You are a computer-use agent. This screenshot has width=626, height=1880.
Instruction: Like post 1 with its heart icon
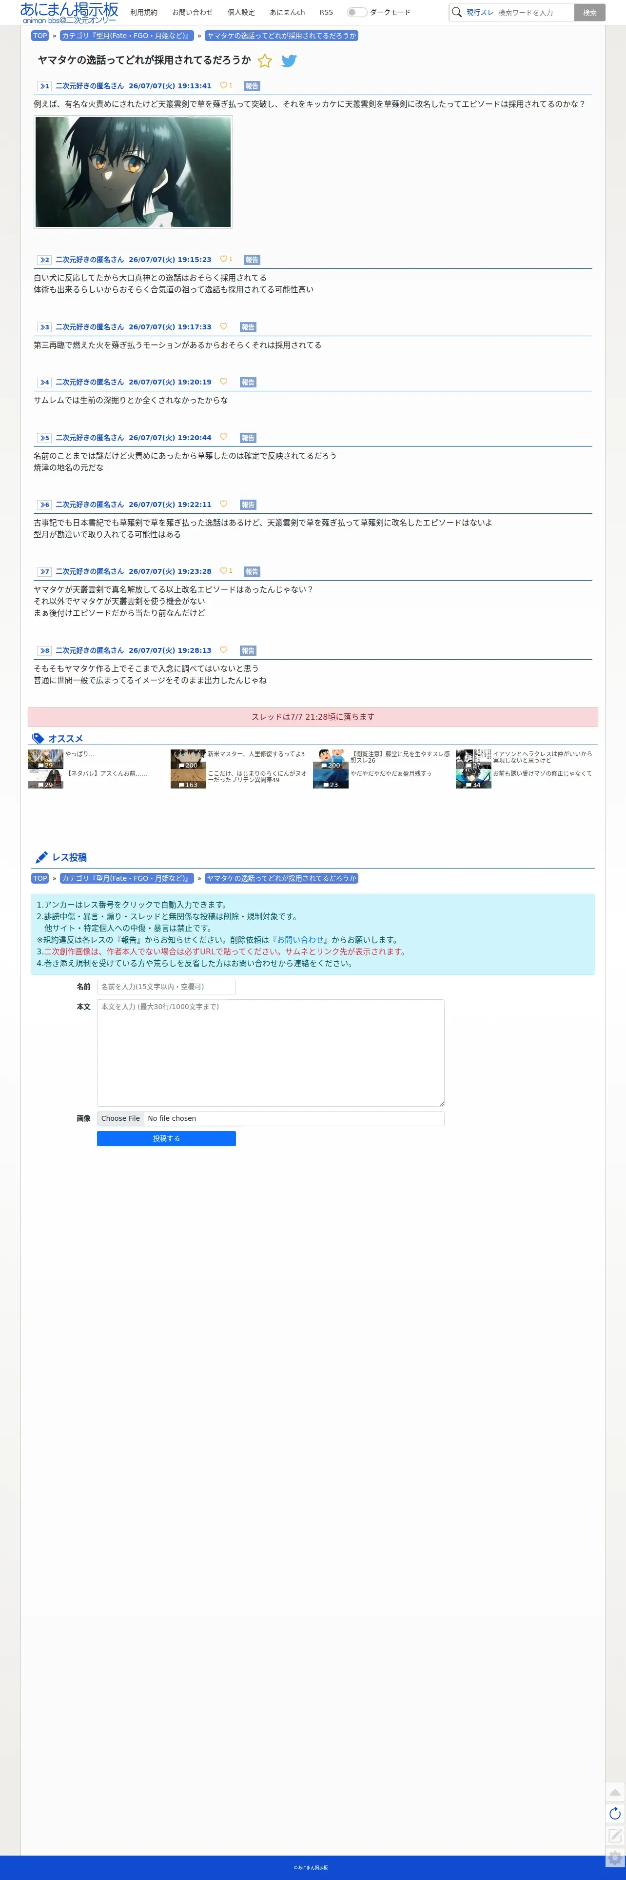tap(223, 85)
